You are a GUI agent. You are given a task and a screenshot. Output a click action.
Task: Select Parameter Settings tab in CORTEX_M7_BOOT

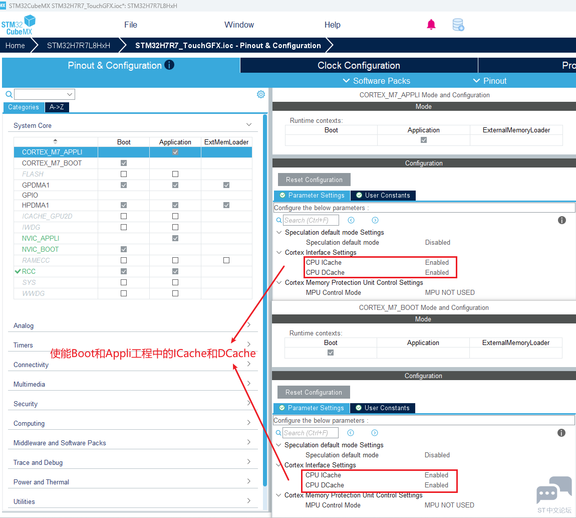(x=312, y=408)
